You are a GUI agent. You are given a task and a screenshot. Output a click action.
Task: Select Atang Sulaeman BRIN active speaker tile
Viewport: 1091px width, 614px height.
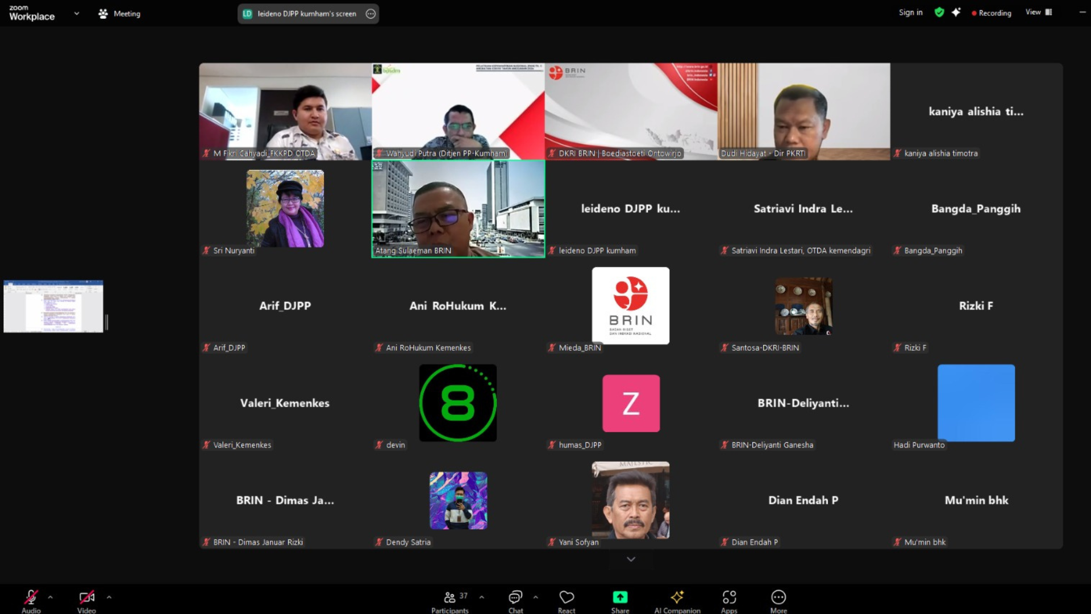click(x=458, y=209)
